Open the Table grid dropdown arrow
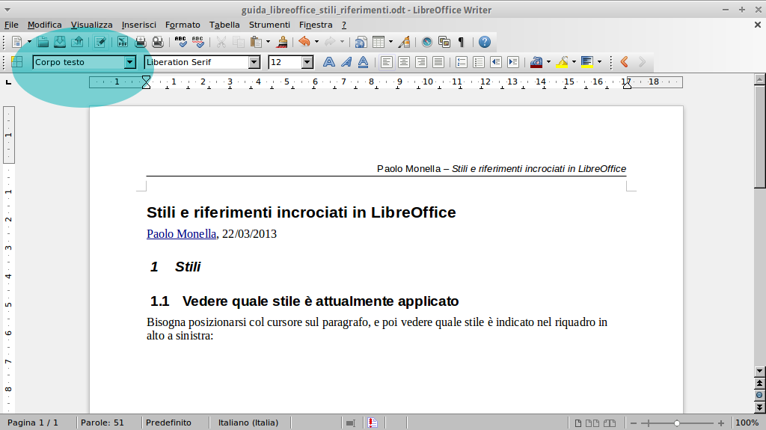766x430 pixels. tap(390, 42)
